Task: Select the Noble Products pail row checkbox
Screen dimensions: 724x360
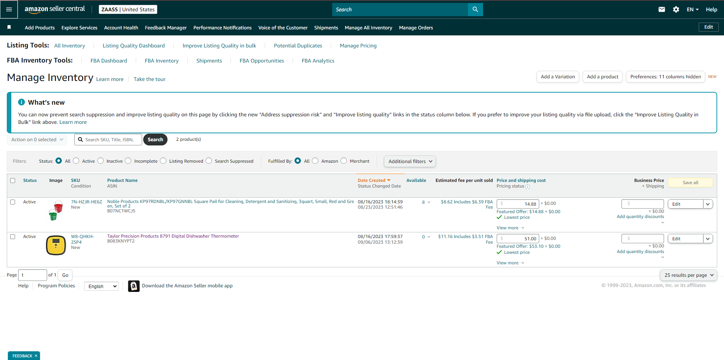Action: (x=13, y=202)
